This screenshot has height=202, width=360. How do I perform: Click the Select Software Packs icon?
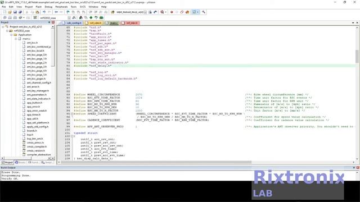[96, 17]
